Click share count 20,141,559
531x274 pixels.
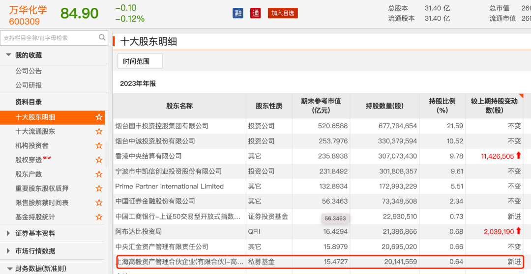[x=401, y=262]
